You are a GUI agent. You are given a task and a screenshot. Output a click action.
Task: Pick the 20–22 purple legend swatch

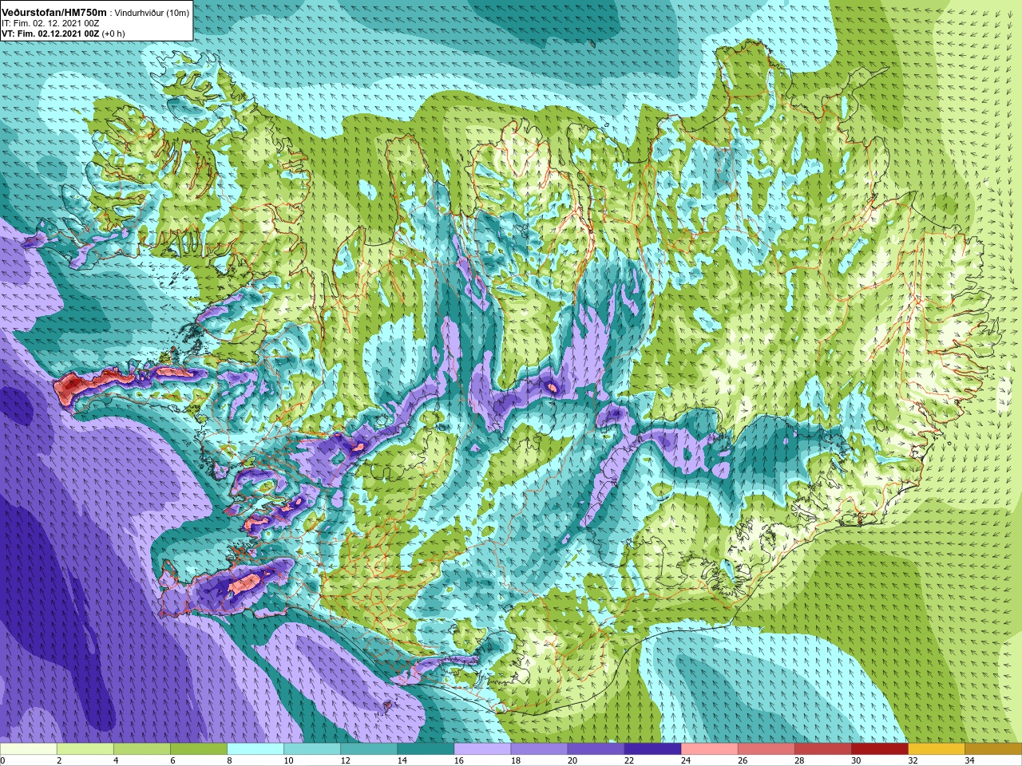point(596,749)
